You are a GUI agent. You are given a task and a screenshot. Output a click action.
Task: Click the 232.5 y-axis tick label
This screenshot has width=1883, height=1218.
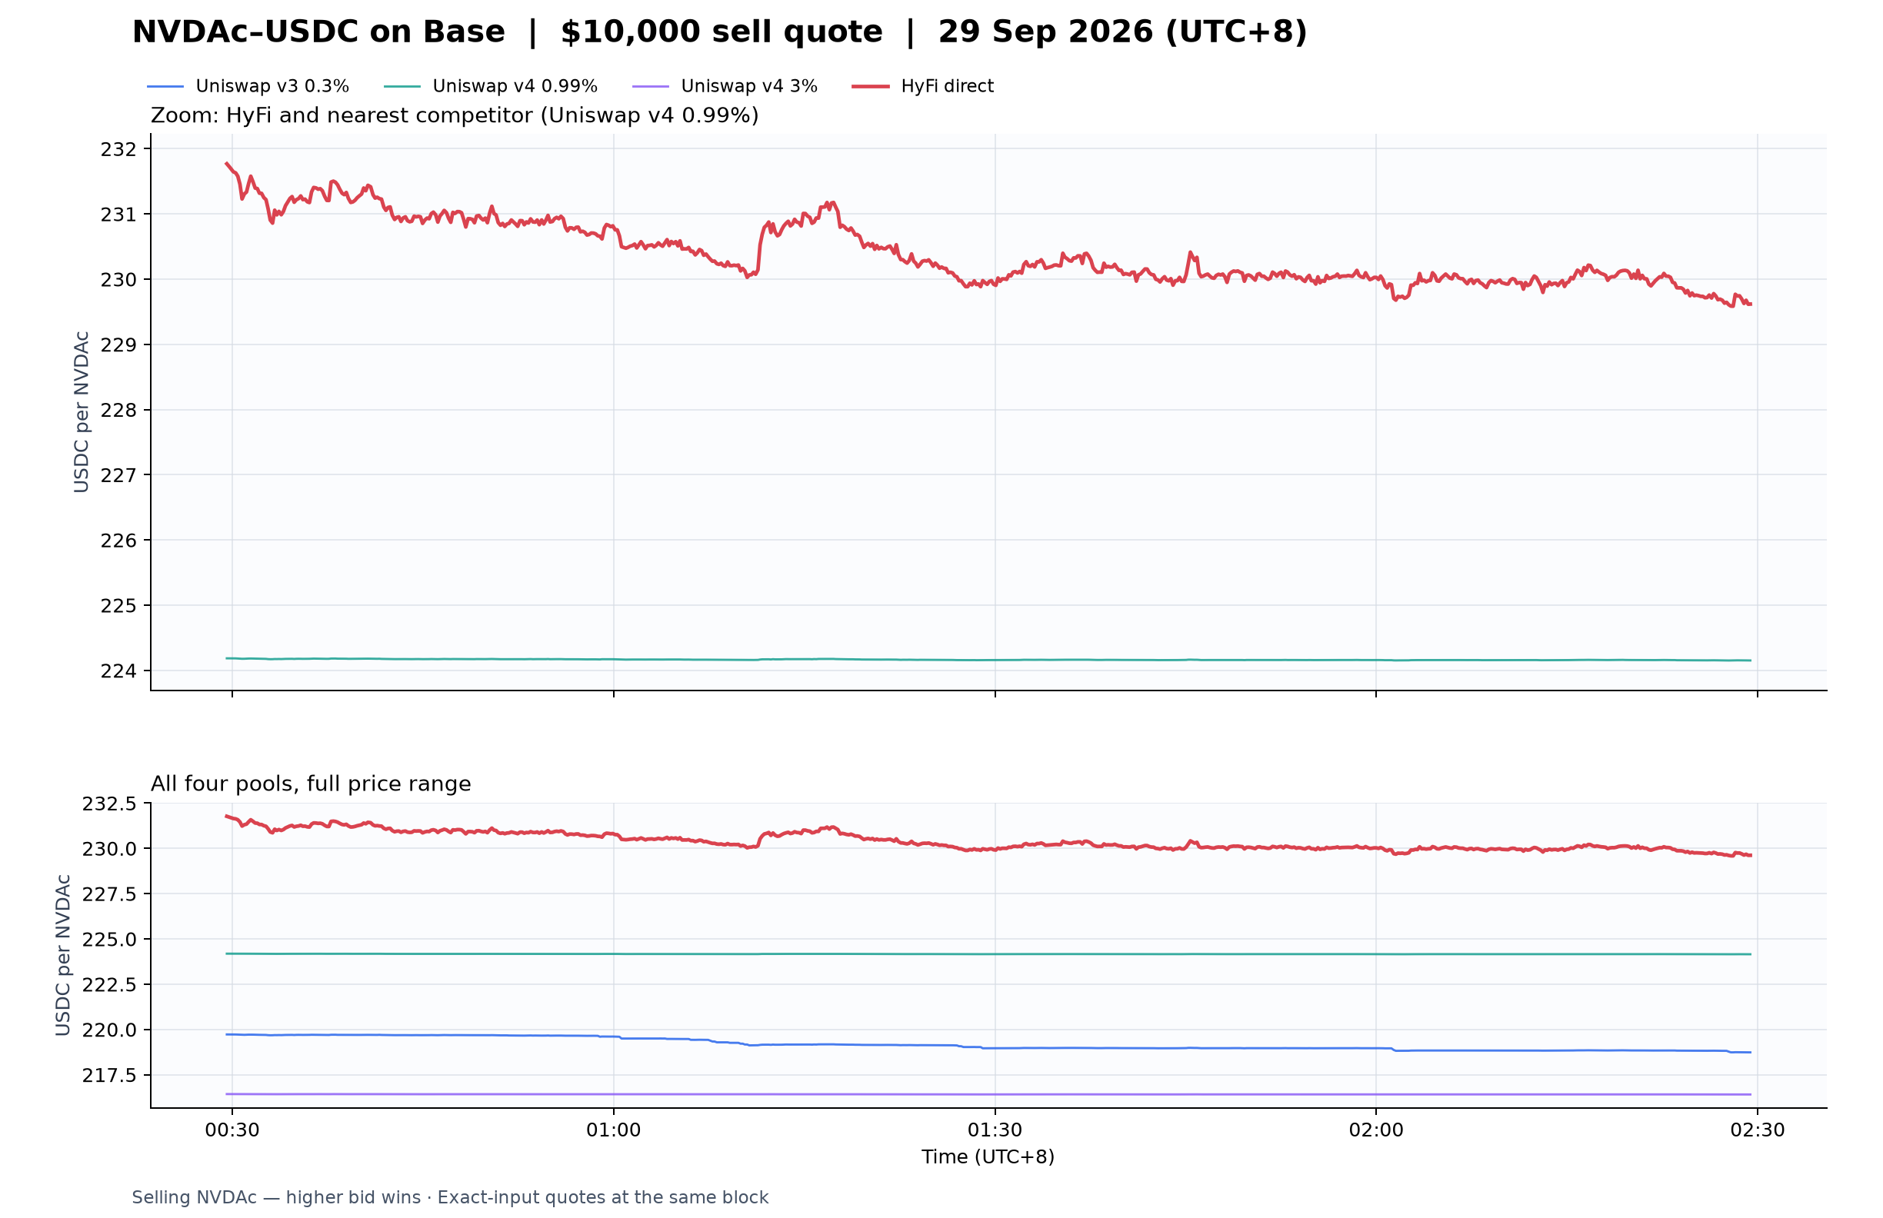109,804
